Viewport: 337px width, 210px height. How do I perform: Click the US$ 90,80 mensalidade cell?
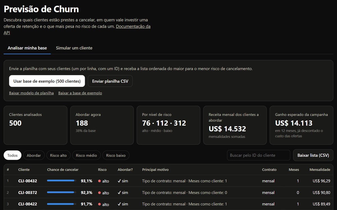pos(321,193)
